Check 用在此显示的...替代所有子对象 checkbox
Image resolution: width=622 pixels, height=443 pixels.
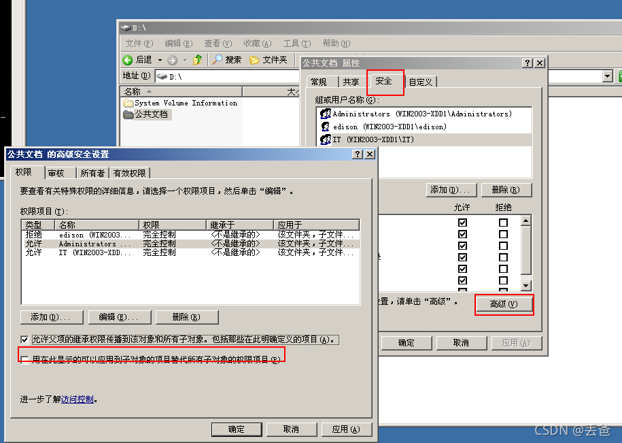click(x=25, y=359)
